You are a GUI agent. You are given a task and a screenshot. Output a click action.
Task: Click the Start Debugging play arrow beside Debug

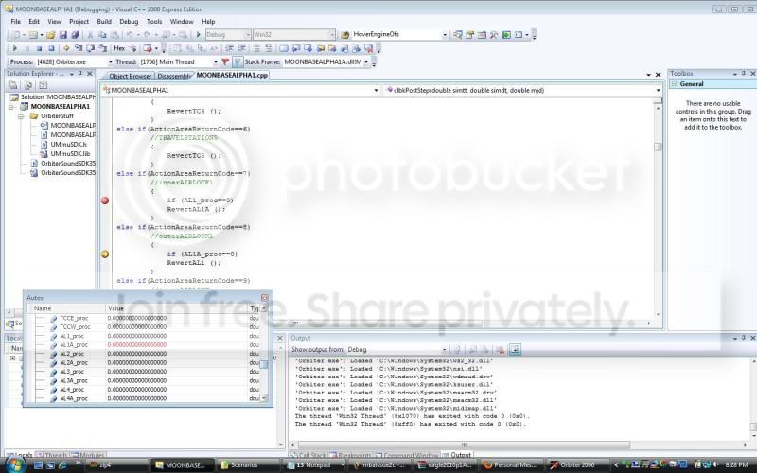tap(198, 35)
